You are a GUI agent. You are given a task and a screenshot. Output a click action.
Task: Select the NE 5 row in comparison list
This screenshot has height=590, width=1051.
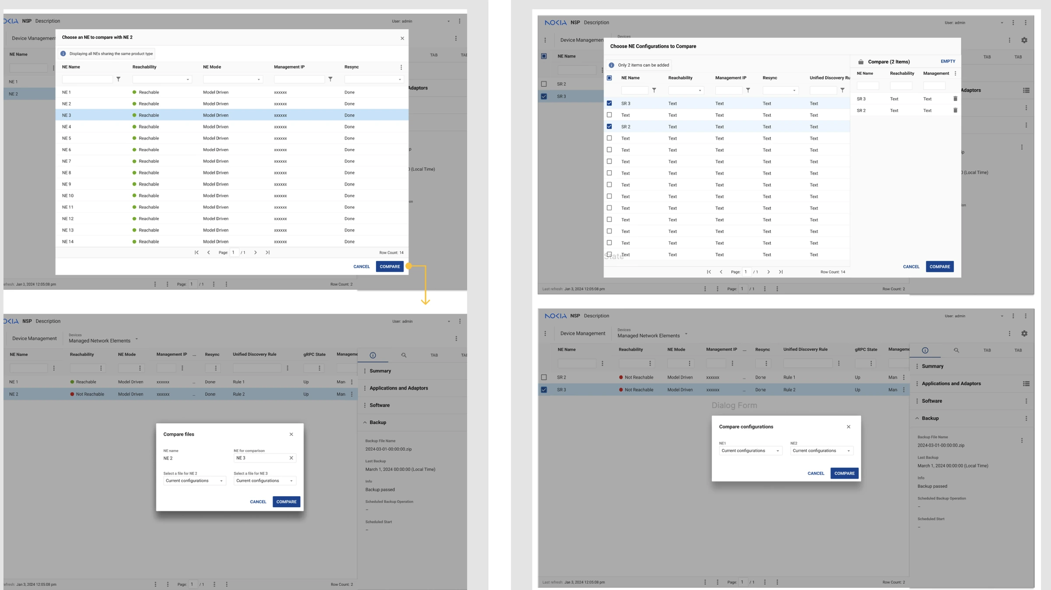coord(232,138)
